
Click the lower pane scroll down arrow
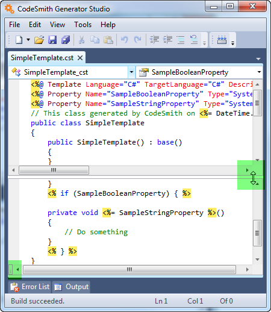point(257,260)
